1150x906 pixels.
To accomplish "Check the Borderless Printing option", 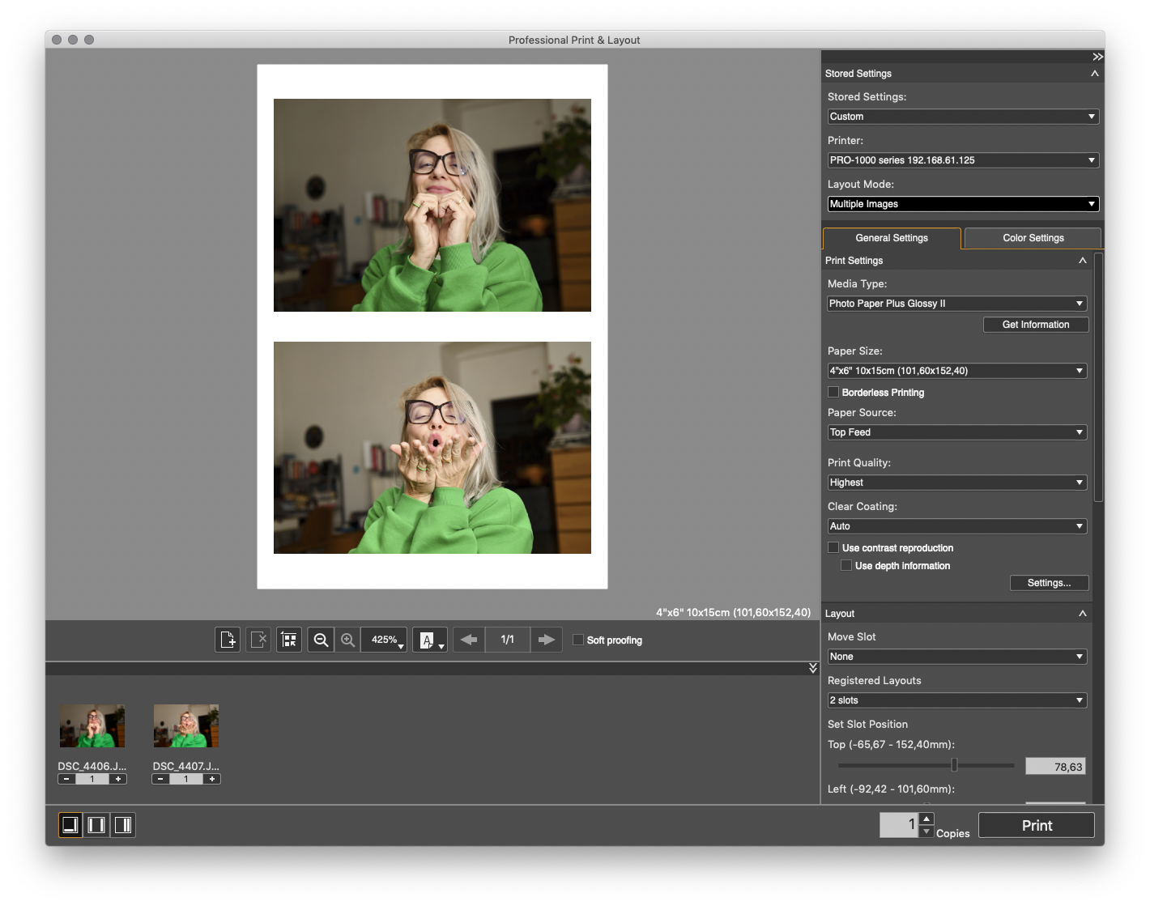I will [833, 393].
